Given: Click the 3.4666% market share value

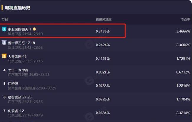Looking at the screenshot, I should coord(183,31).
